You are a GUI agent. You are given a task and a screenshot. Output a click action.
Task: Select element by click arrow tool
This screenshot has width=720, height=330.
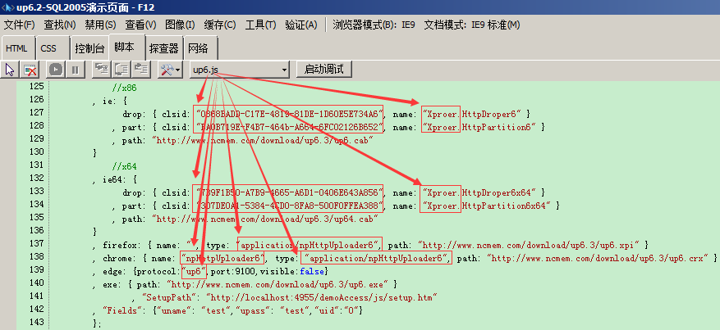[x=10, y=70]
